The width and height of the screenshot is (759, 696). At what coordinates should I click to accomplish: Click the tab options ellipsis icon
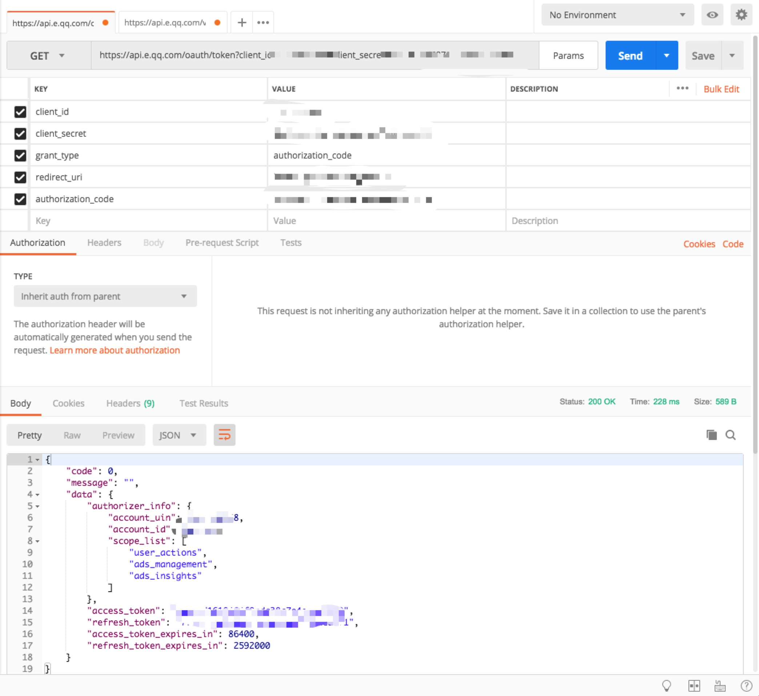point(263,23)
